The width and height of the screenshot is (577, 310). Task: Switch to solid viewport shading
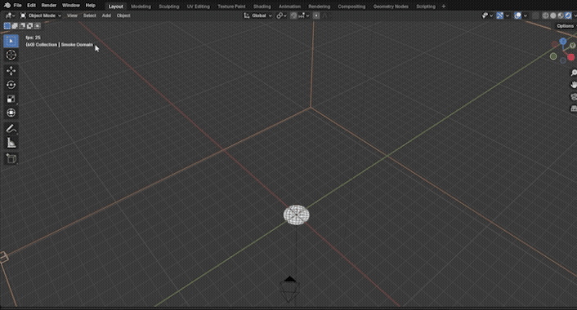tap(553, 15)
